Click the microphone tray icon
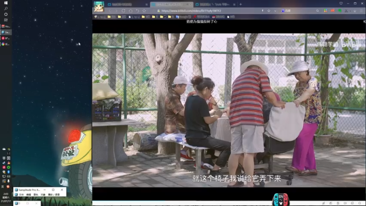 pos(9,181)
